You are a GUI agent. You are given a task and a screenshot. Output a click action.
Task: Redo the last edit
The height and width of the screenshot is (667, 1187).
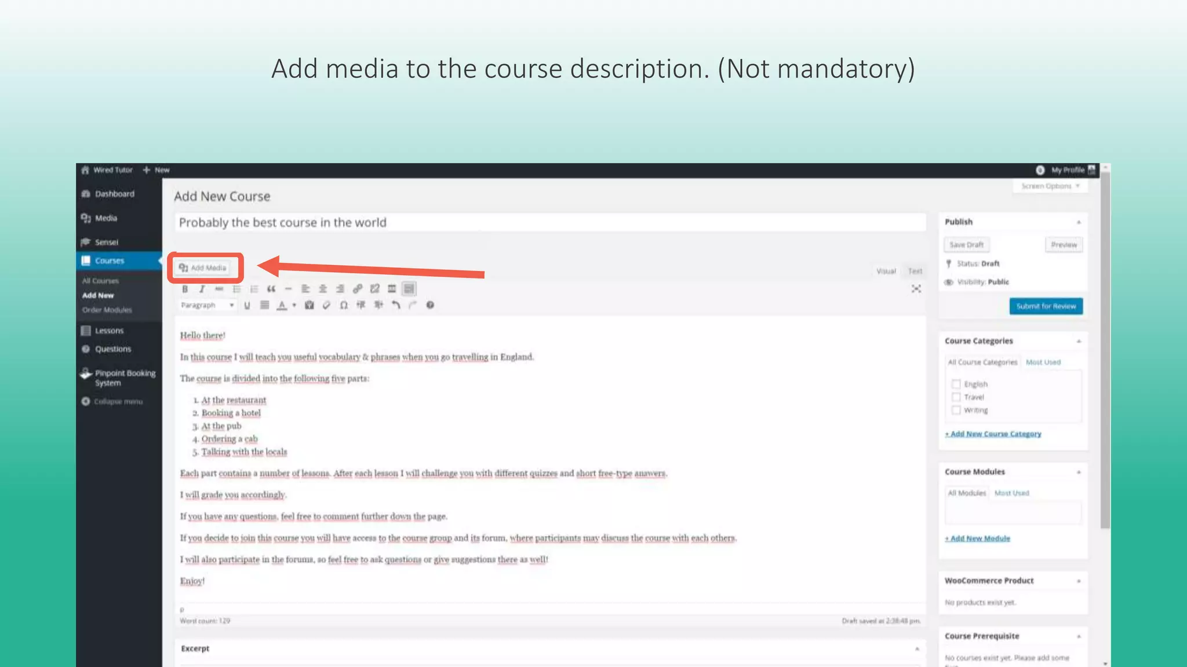(x=413, y=305)
